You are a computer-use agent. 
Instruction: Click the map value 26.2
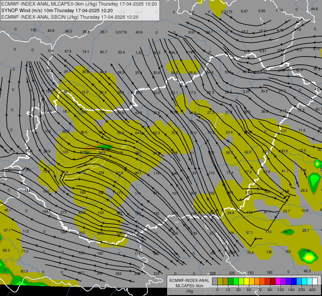(304, 190)
